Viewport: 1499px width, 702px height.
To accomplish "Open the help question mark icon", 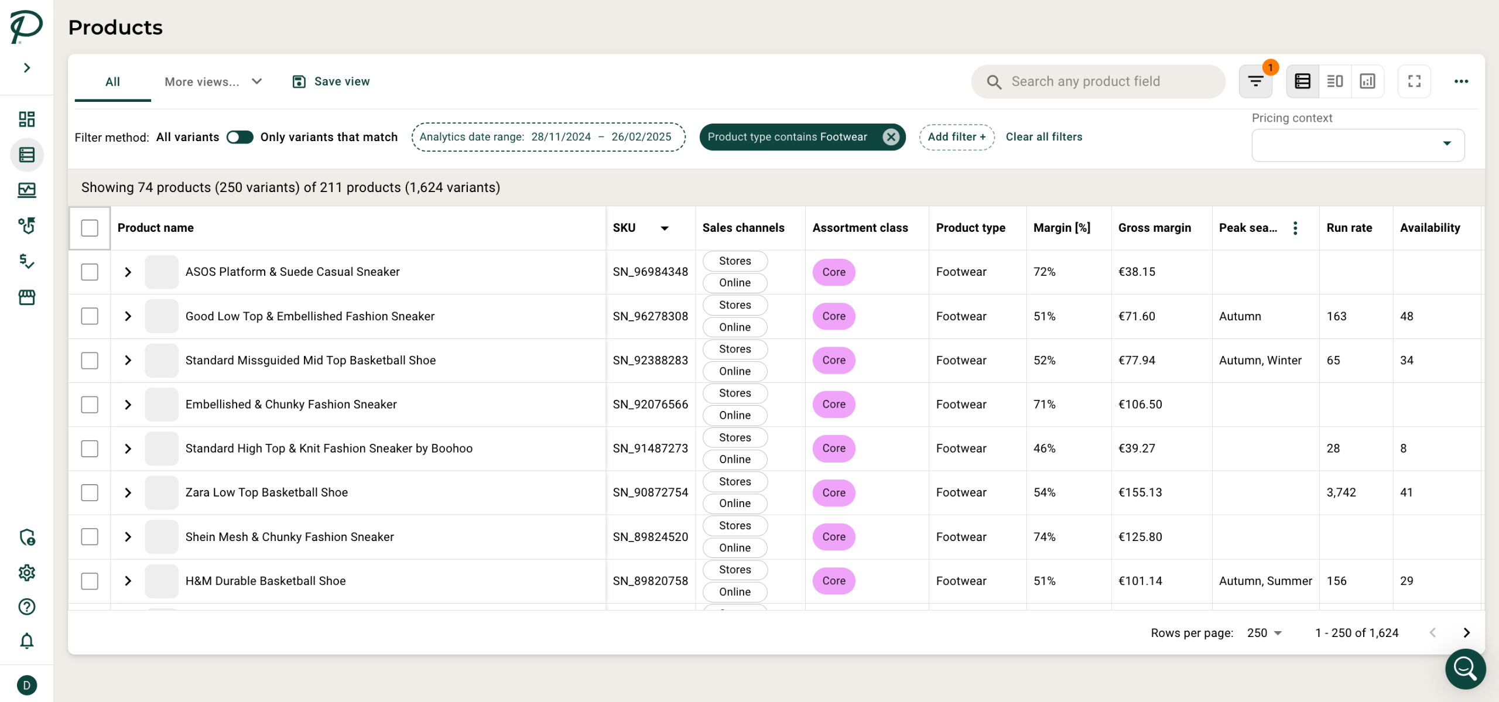I will pyautogui.click(x=27, y=607).
